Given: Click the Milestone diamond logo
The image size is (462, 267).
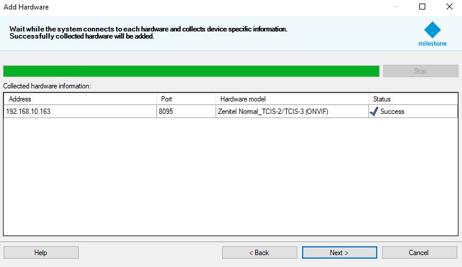Looking at the screenshot, I should pyautogui.click(x=433, y=31).
